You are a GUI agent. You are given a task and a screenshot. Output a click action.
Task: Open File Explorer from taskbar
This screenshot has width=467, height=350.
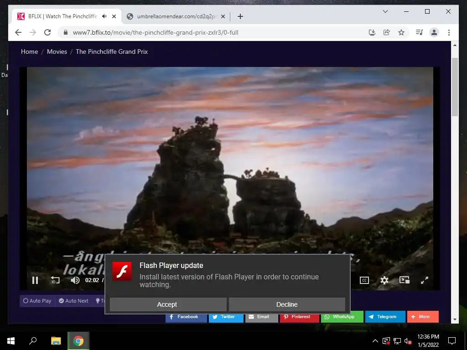pyautogui.click(x=56, y=341)
